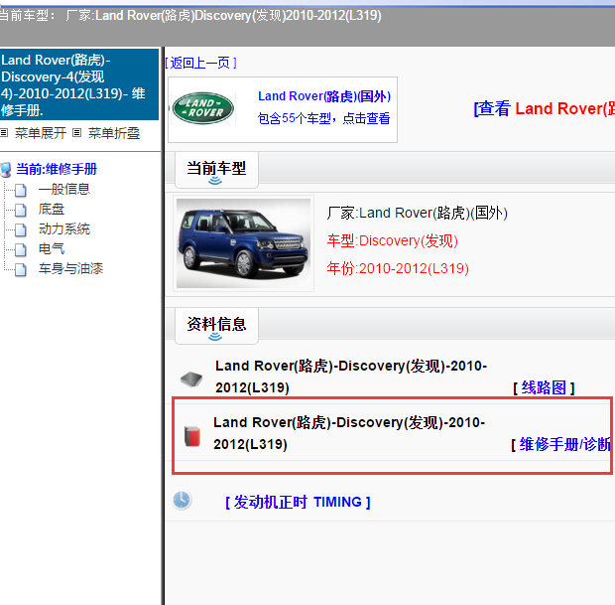Open the 发动机正时 TIMING link
The image size is (615, 605).
[298, 502]
